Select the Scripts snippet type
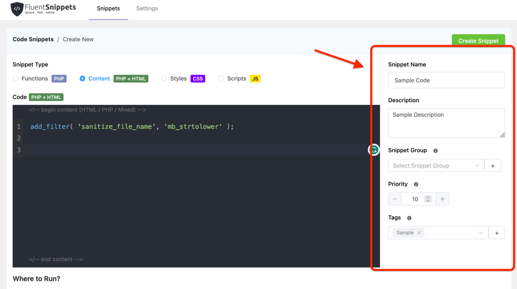 pyautogui.click(x=221, y=78)
